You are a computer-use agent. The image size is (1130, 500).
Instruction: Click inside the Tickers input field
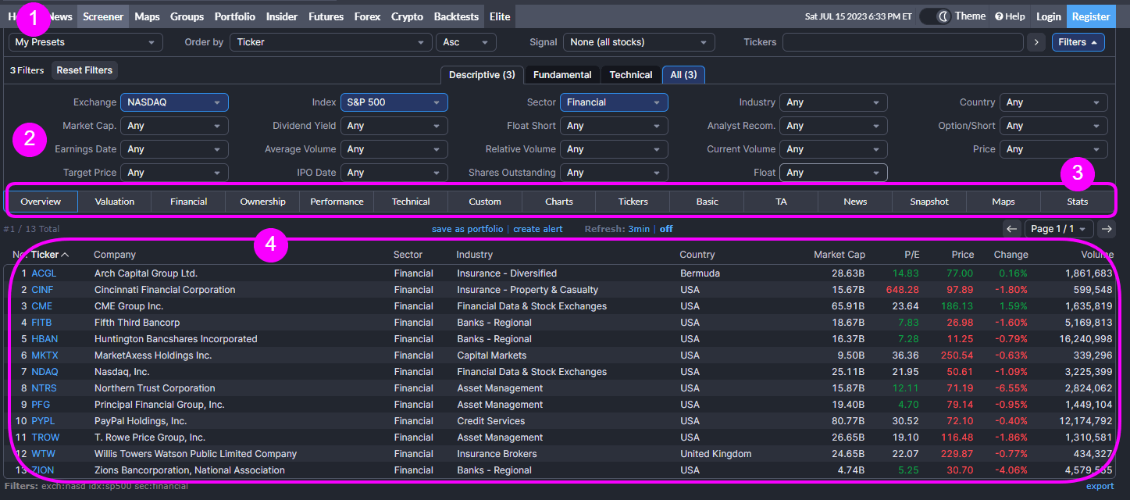[903, 42]
